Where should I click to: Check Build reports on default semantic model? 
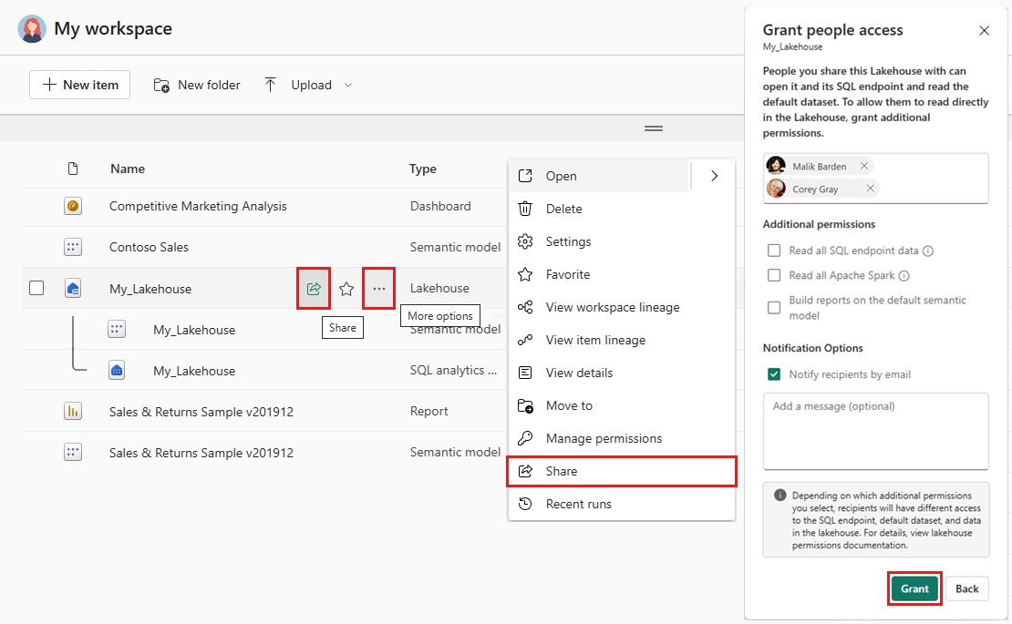pyautogui.click(x=774, y=308)
